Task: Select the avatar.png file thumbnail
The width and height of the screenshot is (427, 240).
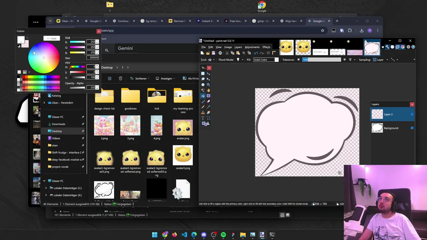Action: [183, 127]
